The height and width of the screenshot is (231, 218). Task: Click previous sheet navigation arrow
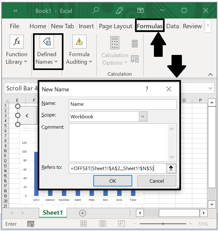tap(12, 213)
